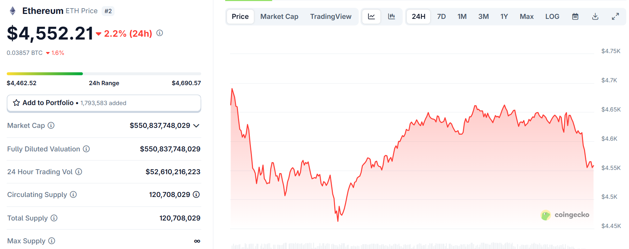The height and width of the screenshot is (249, 629).
Task: Open the info icon next to Market Cap
Action: [51, 125]
